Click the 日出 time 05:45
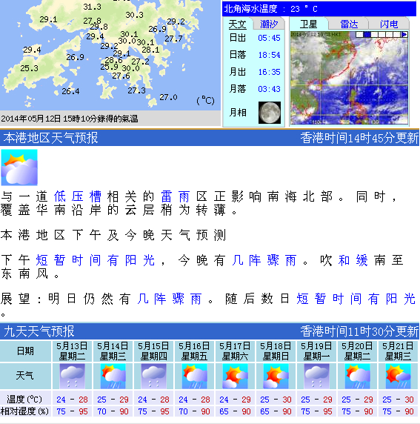Screen dimensions: 420x424 click(269, 38)
